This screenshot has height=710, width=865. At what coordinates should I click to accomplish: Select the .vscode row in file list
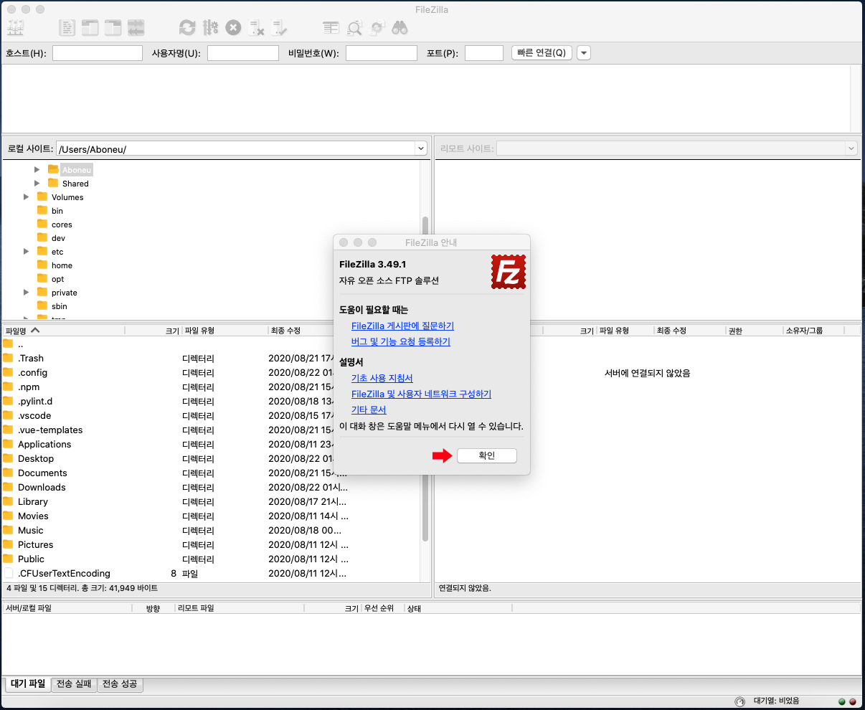[x=211, y=415]
